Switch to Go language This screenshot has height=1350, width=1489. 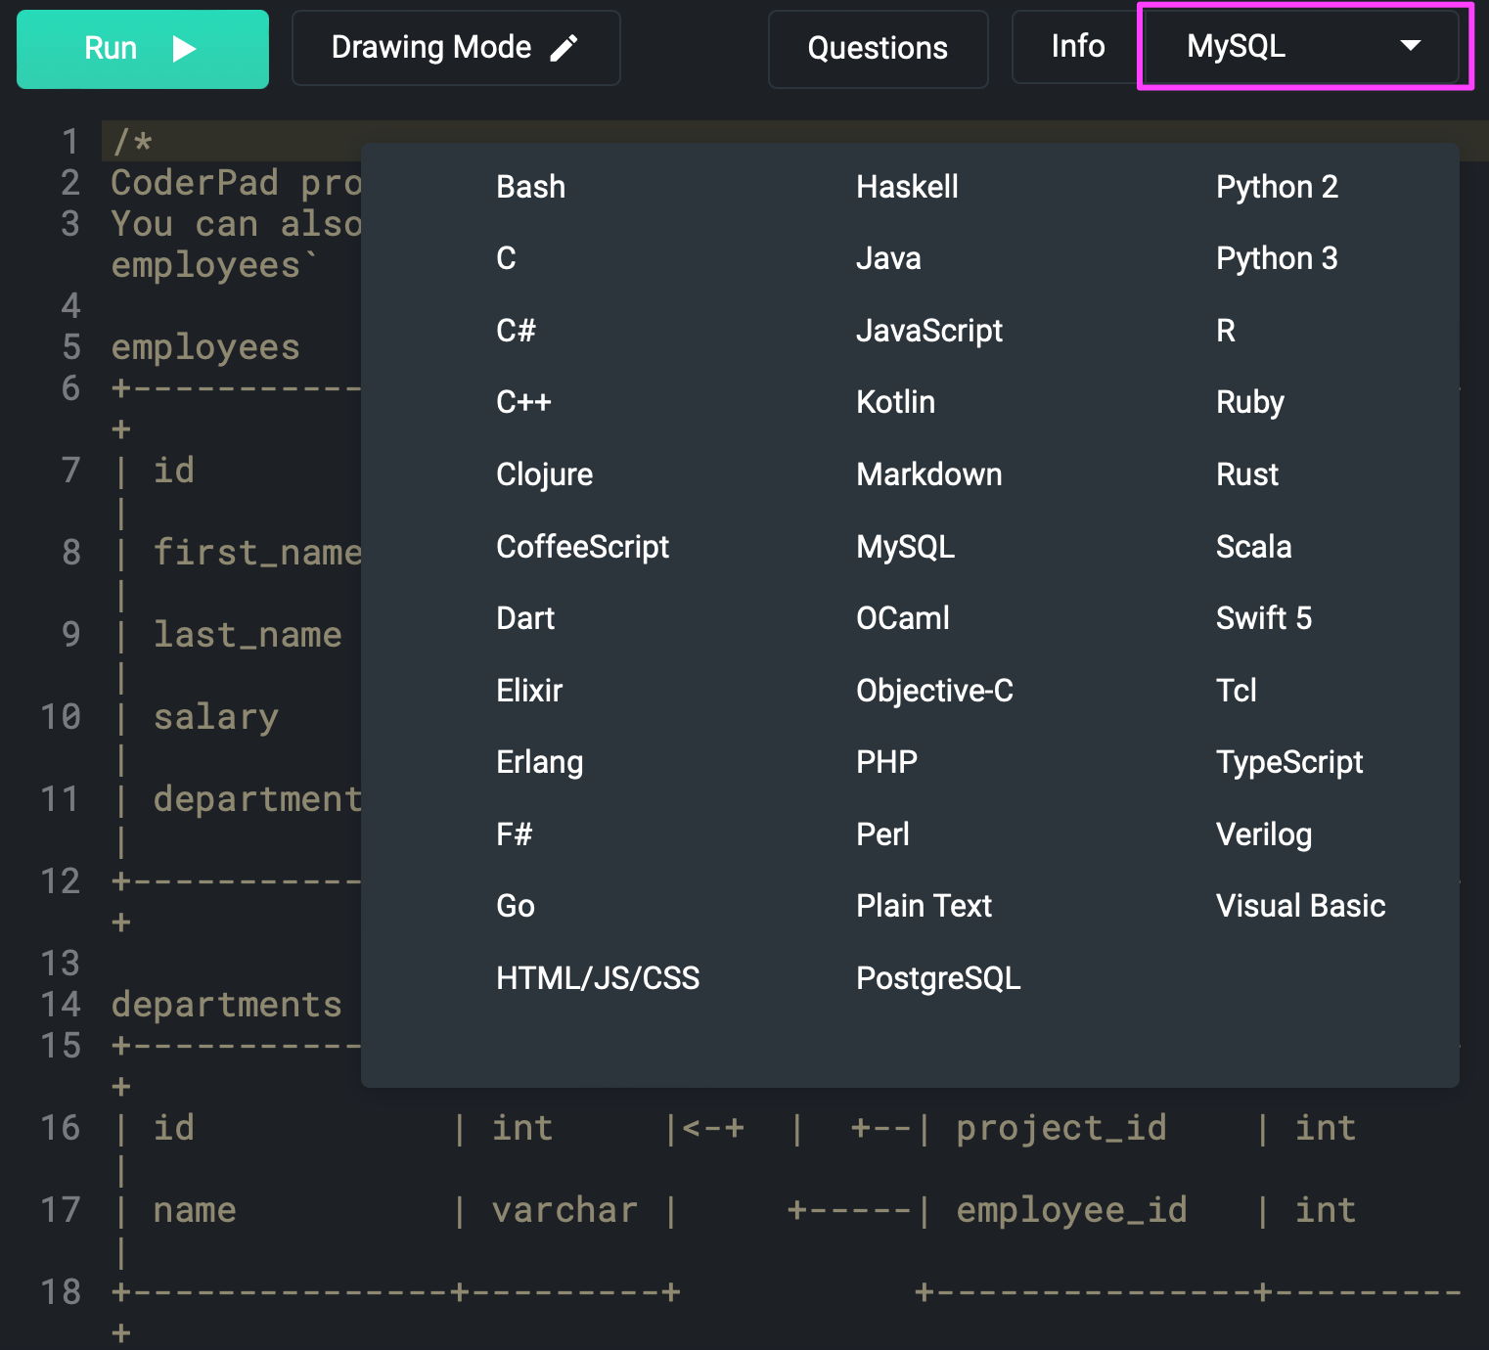point(516,906)
